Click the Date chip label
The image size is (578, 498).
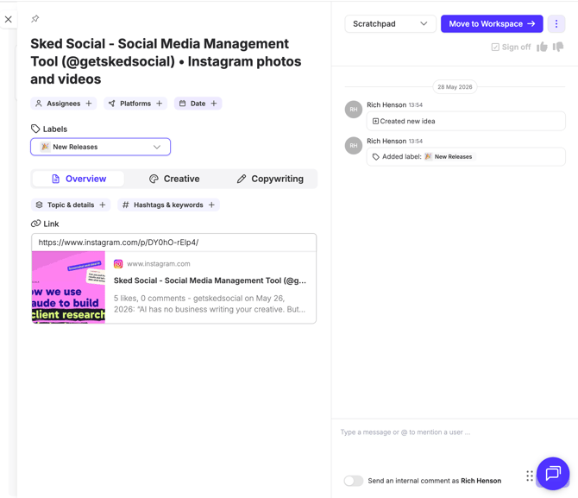pyautogui.click(x=198, y=104)
